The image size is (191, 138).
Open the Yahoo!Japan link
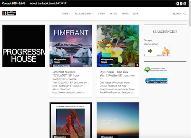151,44
